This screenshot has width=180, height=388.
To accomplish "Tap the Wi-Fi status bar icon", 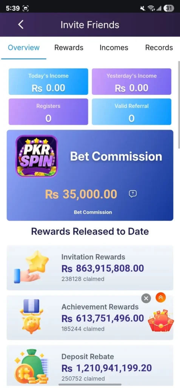I will [x=151, y=8].
